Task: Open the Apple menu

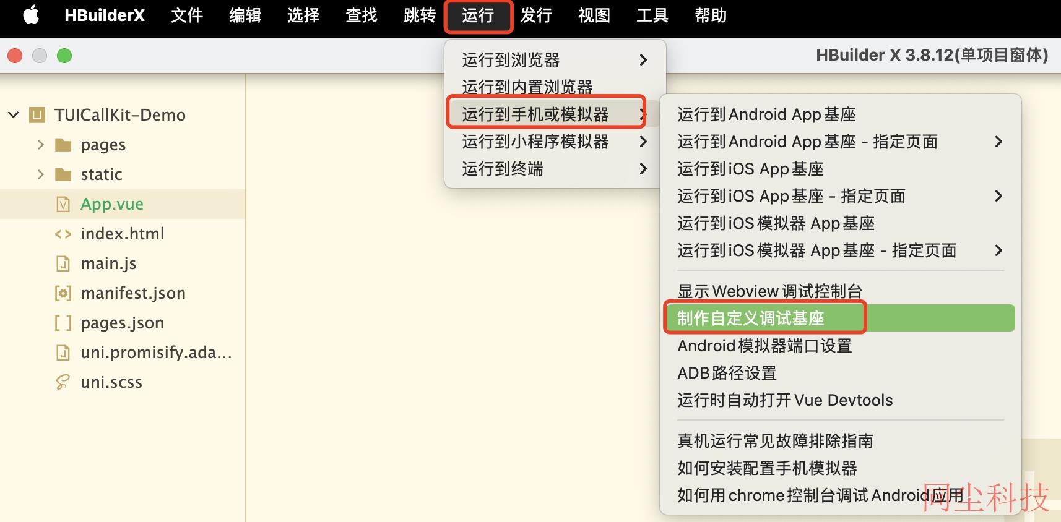Action: [x=31, y=15]
